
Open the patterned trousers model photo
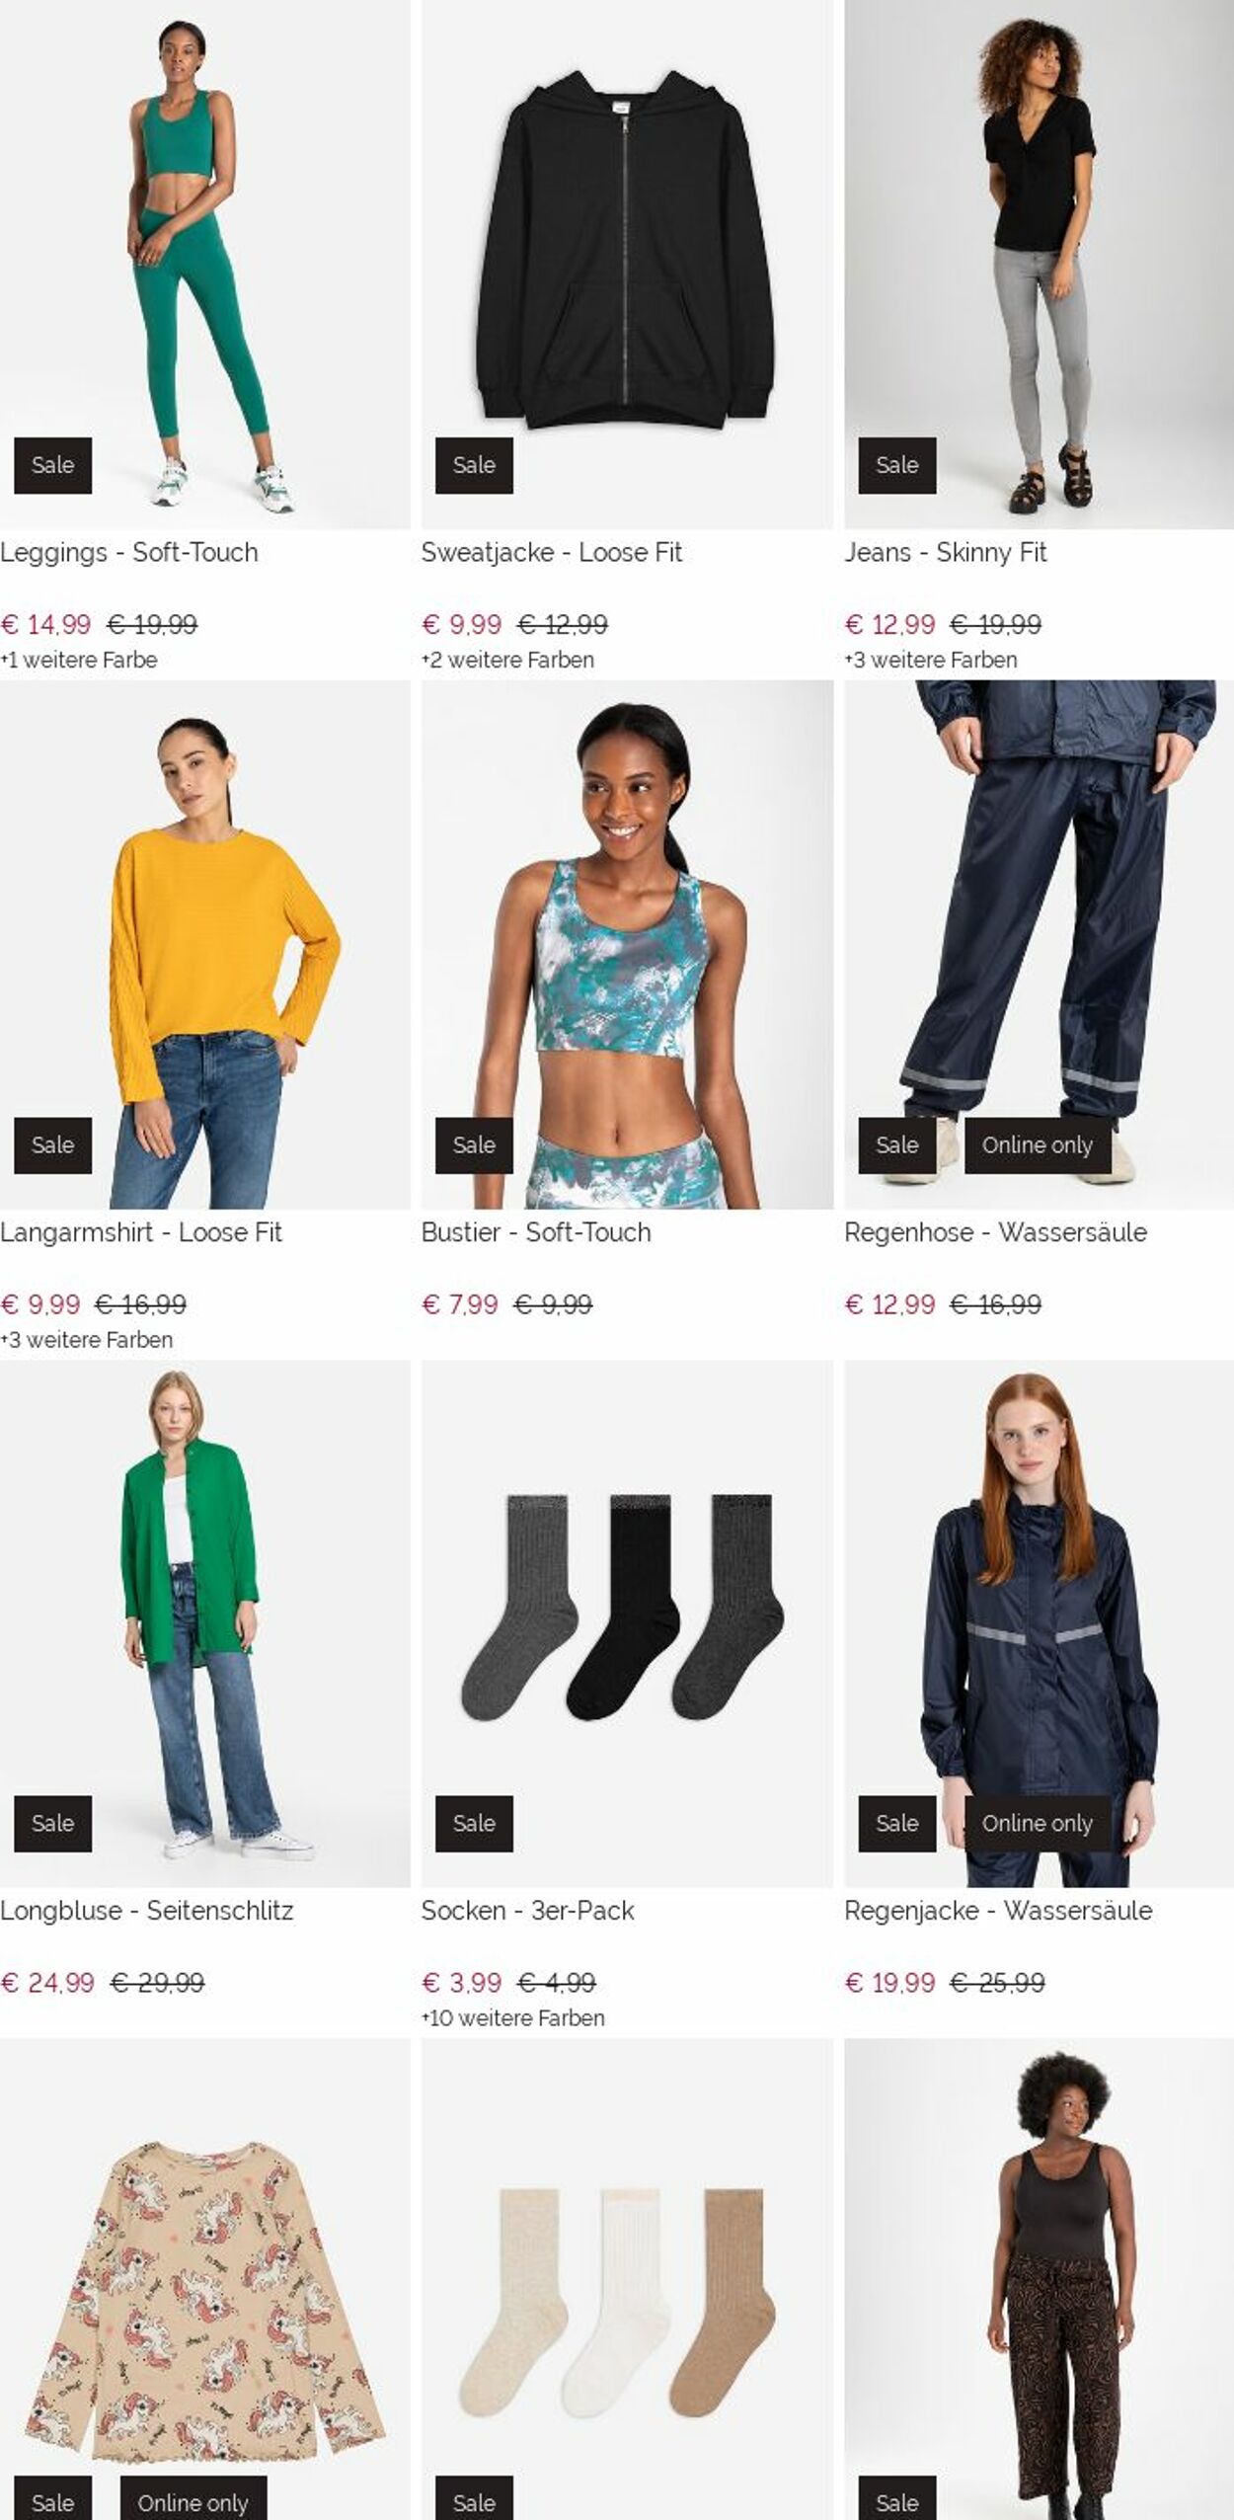point(1039,2279)
